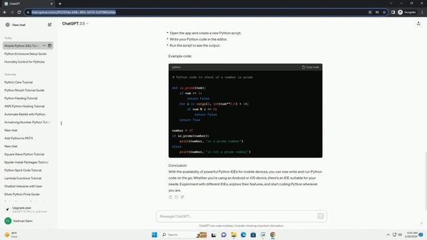Open Python Care Tutorial chat
427x240 pixels.
[19, 82]
